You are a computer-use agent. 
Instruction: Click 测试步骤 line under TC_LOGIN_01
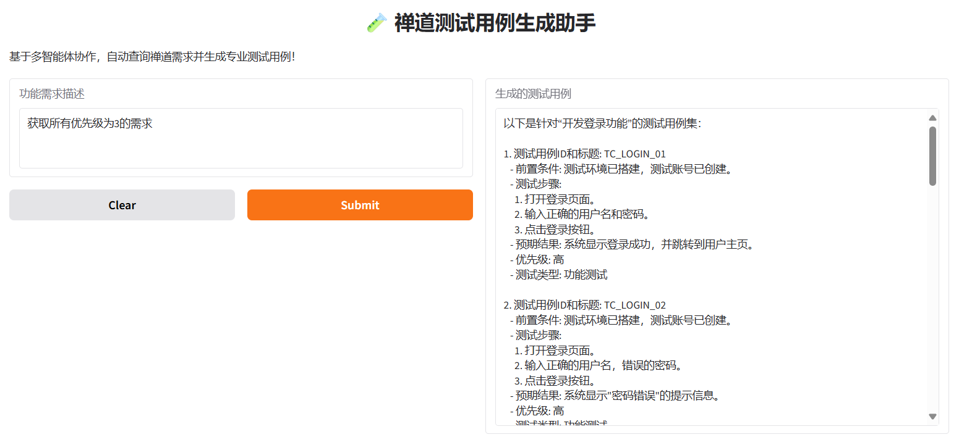point(535,184)
